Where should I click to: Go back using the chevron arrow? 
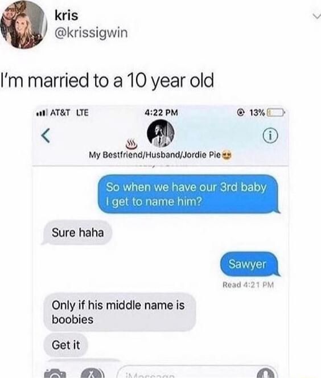(x=46, y=135)
